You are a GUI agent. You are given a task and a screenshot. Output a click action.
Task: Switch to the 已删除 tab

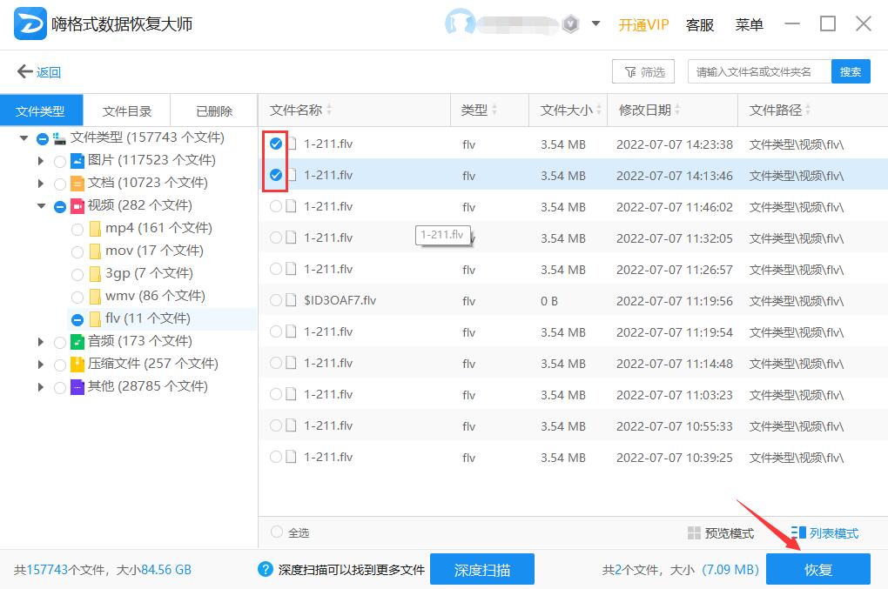click(x=213, y=110)
